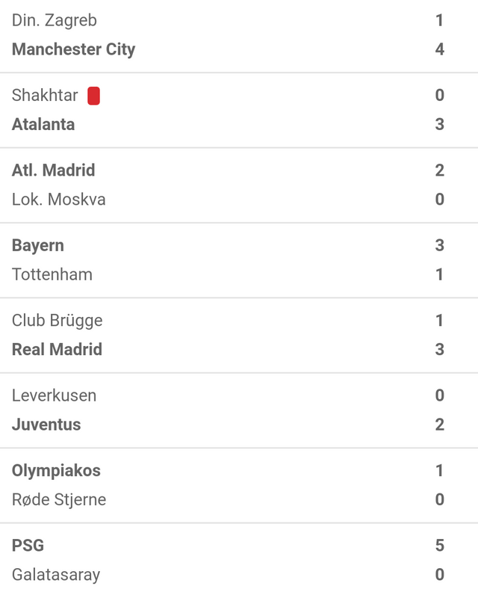478x595 pixels.
Task: Click the Galatasaray team name
Action: pos(56,576)
